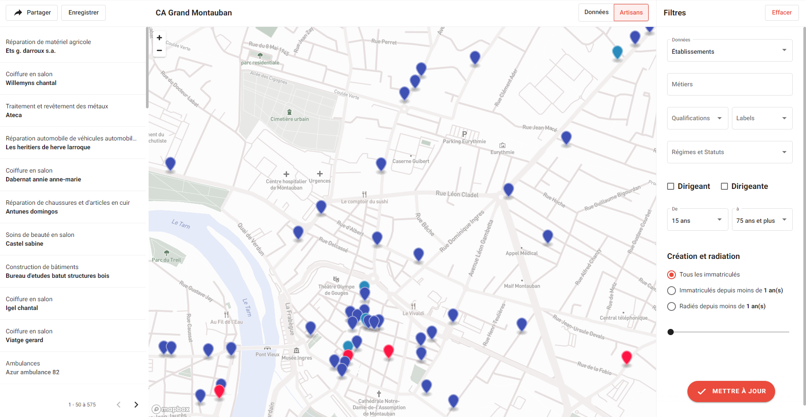Screen dimensions: 806x417
Task: Check the Dirigeante checkbox
Action: click(724, 186)
